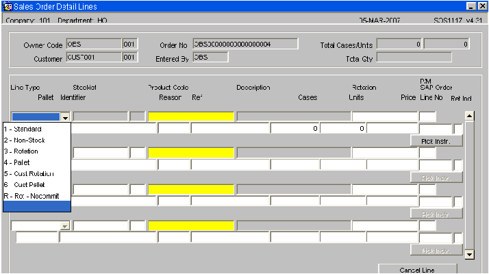Open the Line Type dropdown in last row
The height and width of the screenshot is (274, 489).
[65, 225]
